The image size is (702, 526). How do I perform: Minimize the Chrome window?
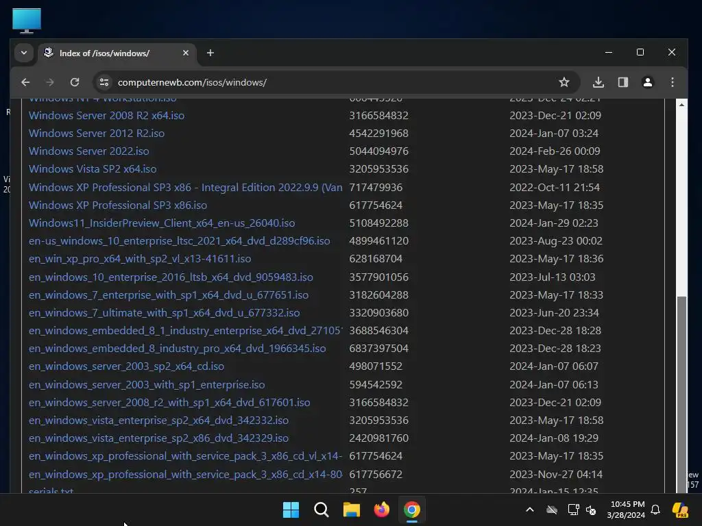click(x=609, y=52)
